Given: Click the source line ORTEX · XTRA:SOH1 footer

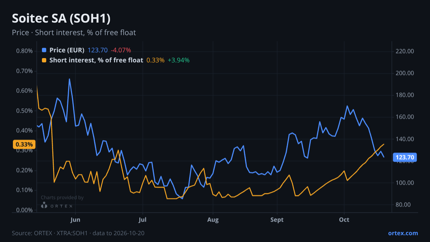Looking at the screenshot, I should pos(78,233).
